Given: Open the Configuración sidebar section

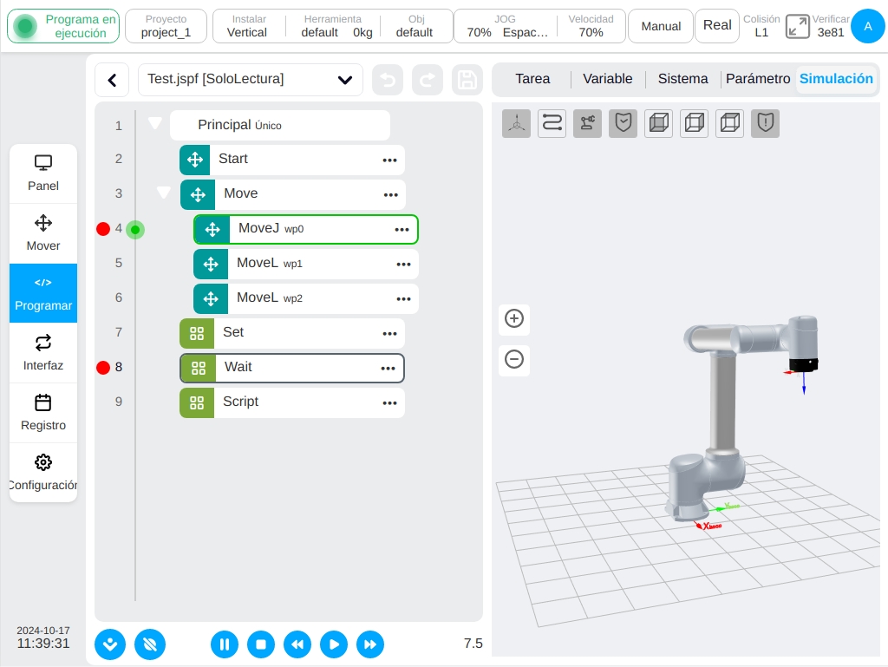Looking at the screenshot, I should [43, 473].
